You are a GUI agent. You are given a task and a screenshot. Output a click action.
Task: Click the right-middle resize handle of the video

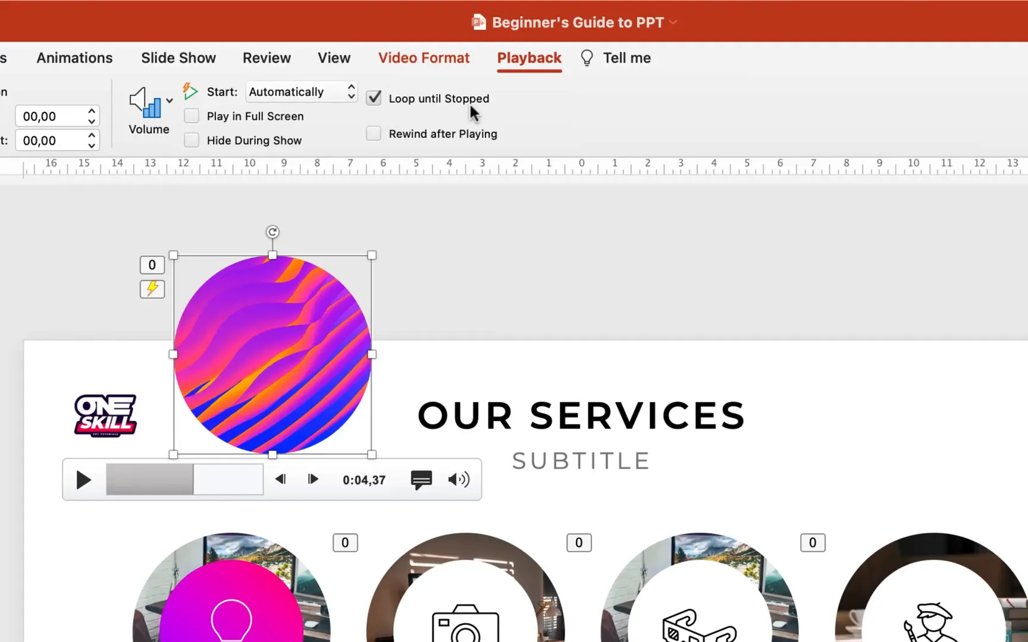[x=372, y=354]
